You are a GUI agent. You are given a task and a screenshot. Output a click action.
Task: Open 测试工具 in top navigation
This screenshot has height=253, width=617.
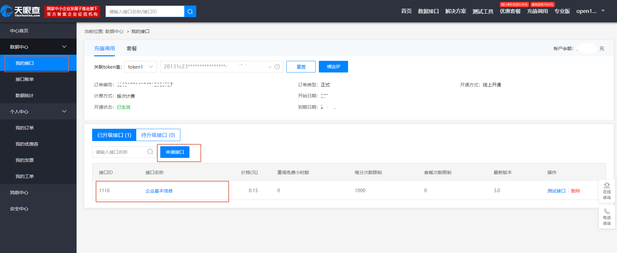tap(483, 11)
